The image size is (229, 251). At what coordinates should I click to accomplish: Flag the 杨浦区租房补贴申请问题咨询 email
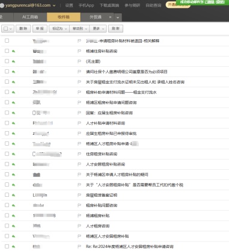79,102
